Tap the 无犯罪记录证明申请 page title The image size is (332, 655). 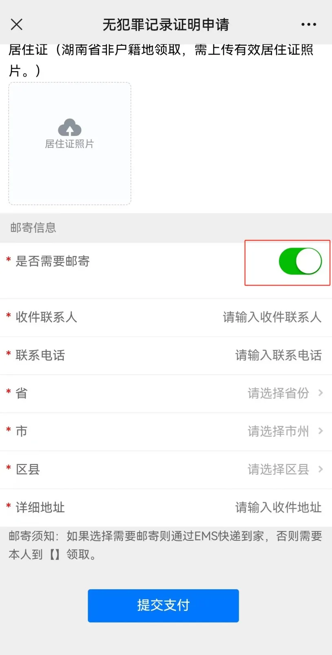click(166, 24)
